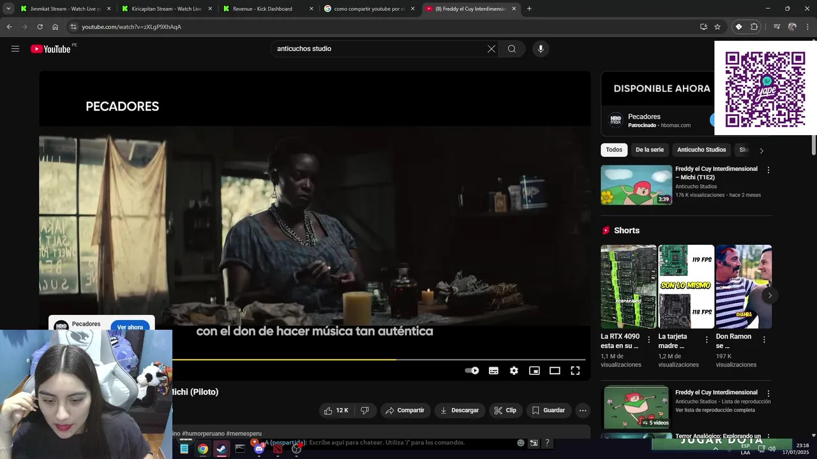Open Chrome from the taskbar
The height and width of the screenshot is (459, 817).
tap(202, 449)
